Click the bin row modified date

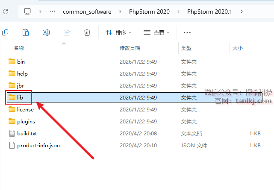click(138, 62)
